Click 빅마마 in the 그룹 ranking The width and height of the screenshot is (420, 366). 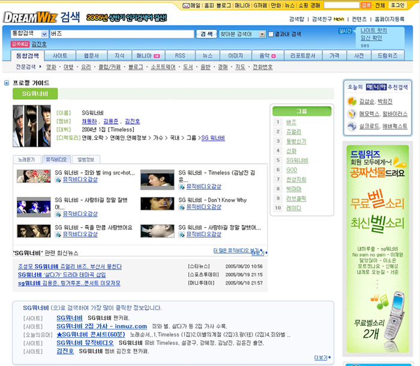[294, 189]
